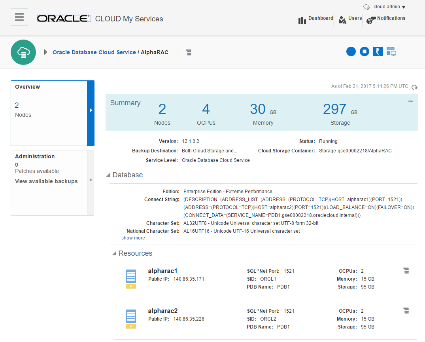The width and height of the screenshot is (425, 342).
Task: Click the stop service icon
Action: coord(365,51)
